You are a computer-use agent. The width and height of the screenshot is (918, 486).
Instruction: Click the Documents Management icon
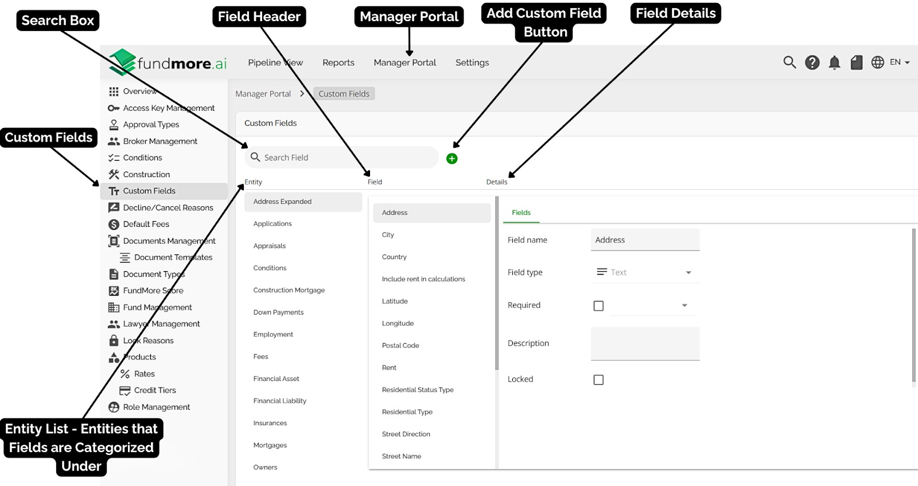click(114, 241)
